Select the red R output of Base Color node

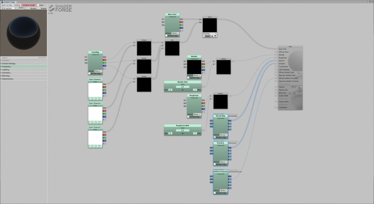click(182, 22)
